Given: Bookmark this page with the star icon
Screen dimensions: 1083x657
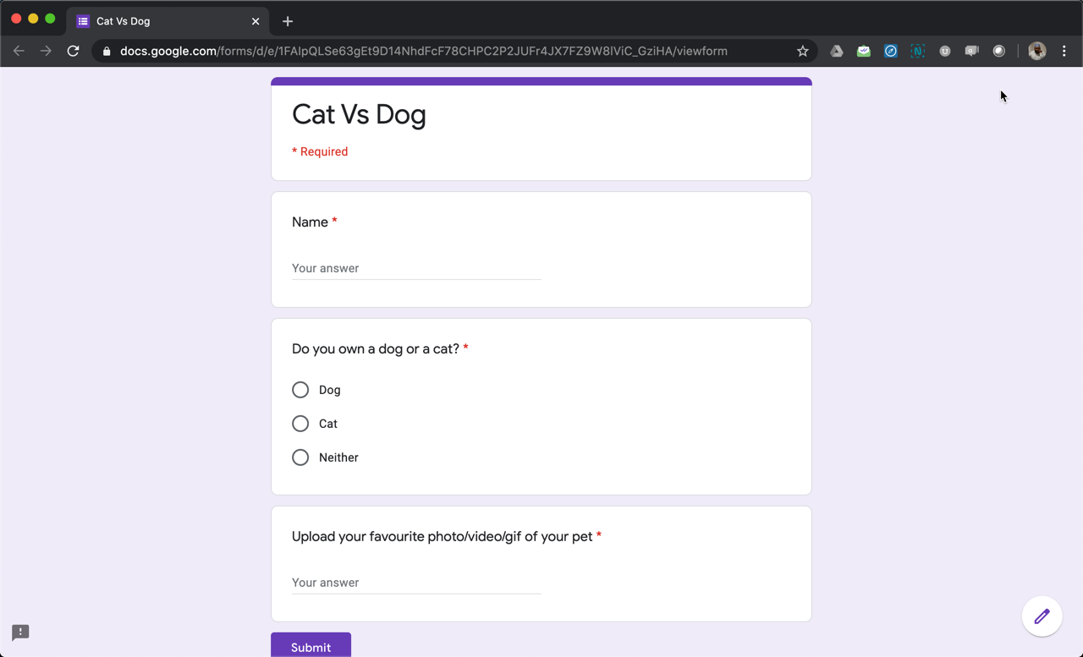Looking at the screenshot, I should click(802, 52).
